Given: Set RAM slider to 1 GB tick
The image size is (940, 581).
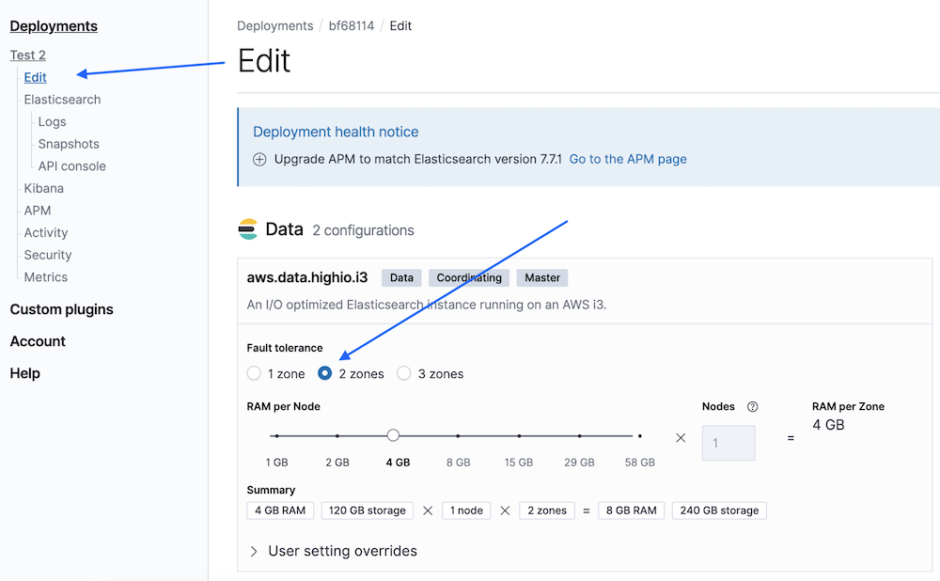Looking at the screenshot, I should (277, 436).
